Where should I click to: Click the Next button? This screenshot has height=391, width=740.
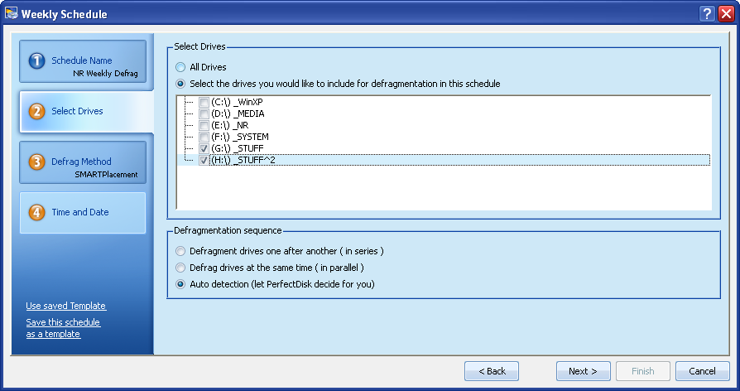pos(584,371)
